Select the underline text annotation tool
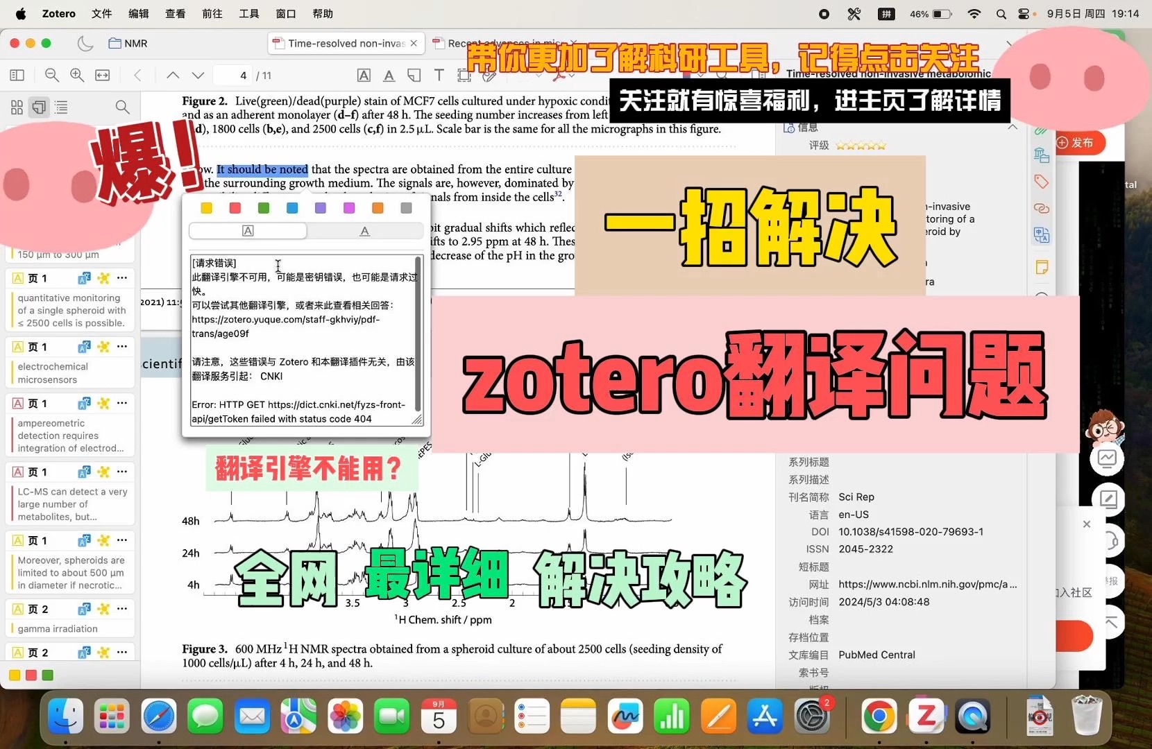The width and height of the screenshot is (1152, 749). (x=389, y=75)
